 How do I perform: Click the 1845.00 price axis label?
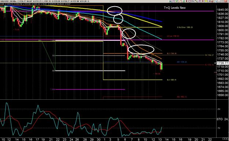pos(222,10)
